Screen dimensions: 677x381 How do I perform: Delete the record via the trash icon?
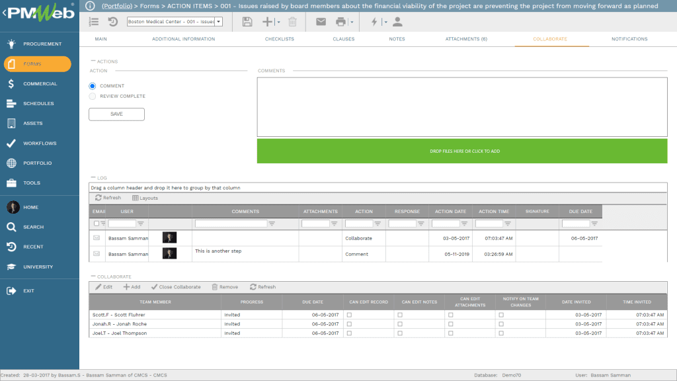pos(292,21)
